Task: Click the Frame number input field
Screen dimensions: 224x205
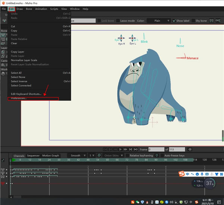Action: click(156, 149)
